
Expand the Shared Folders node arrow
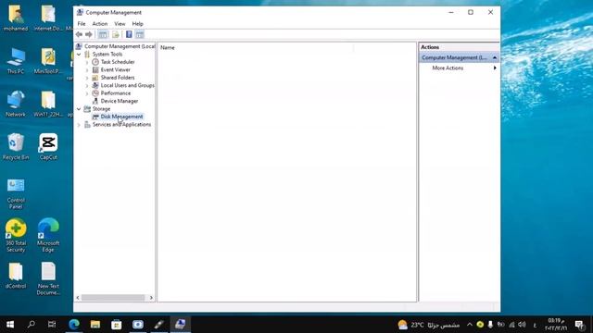(87, 78)
